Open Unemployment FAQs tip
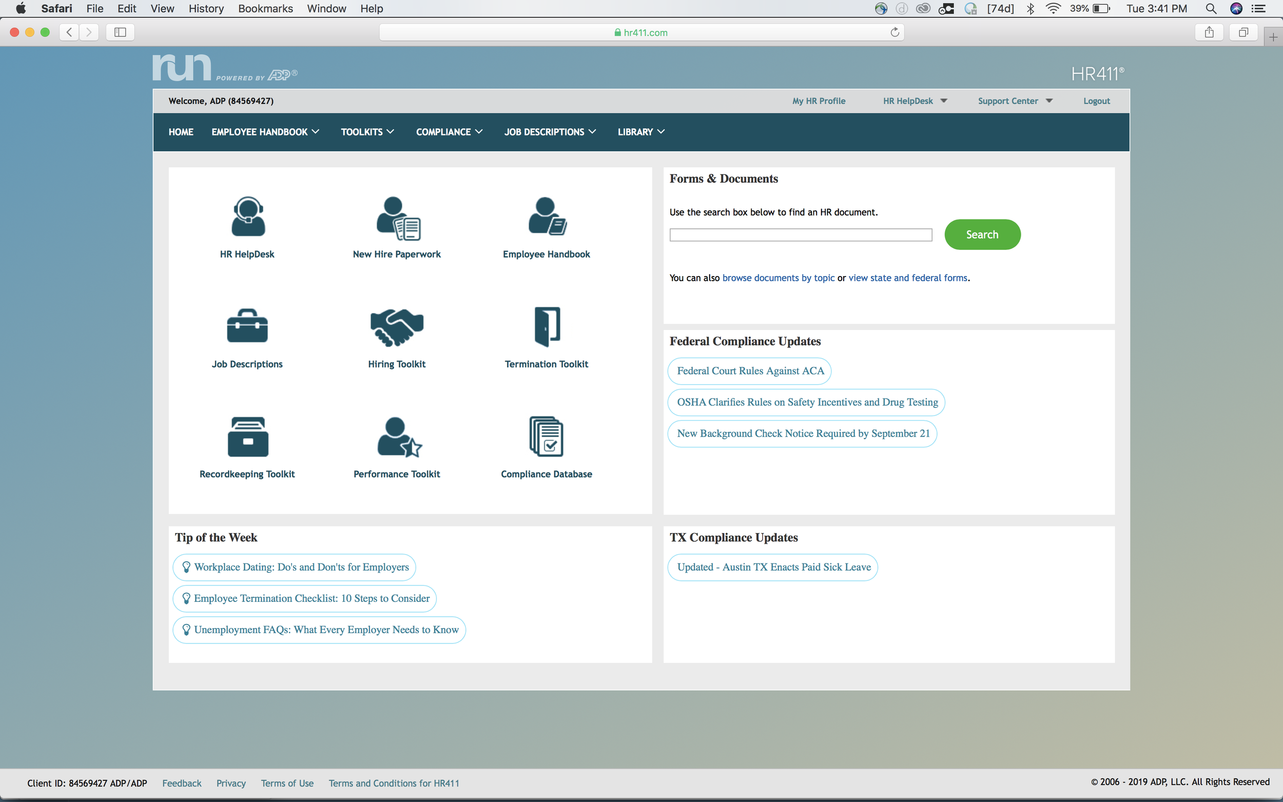The width and height of the screenshot is (1283, 802). [320, 630]
